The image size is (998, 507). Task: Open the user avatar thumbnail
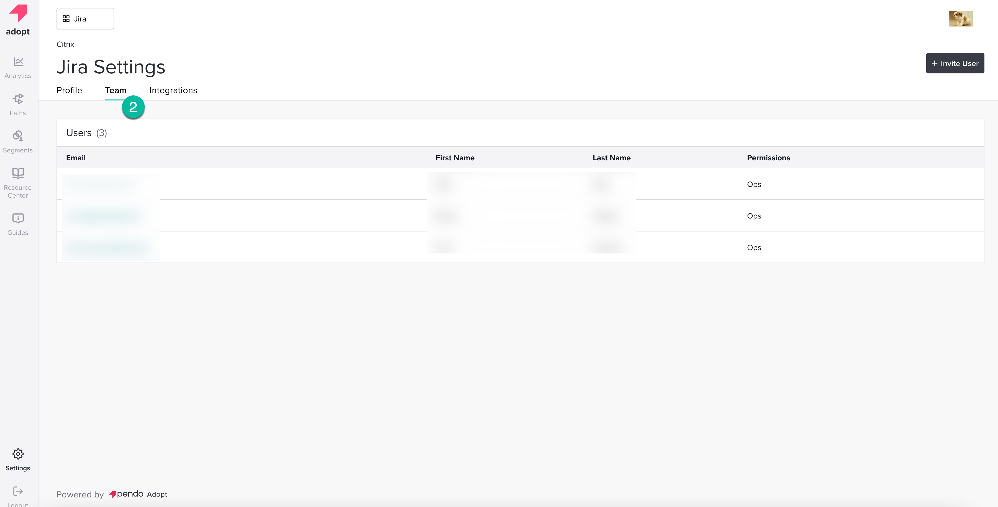pyautogui.click(x=961, y=19)
